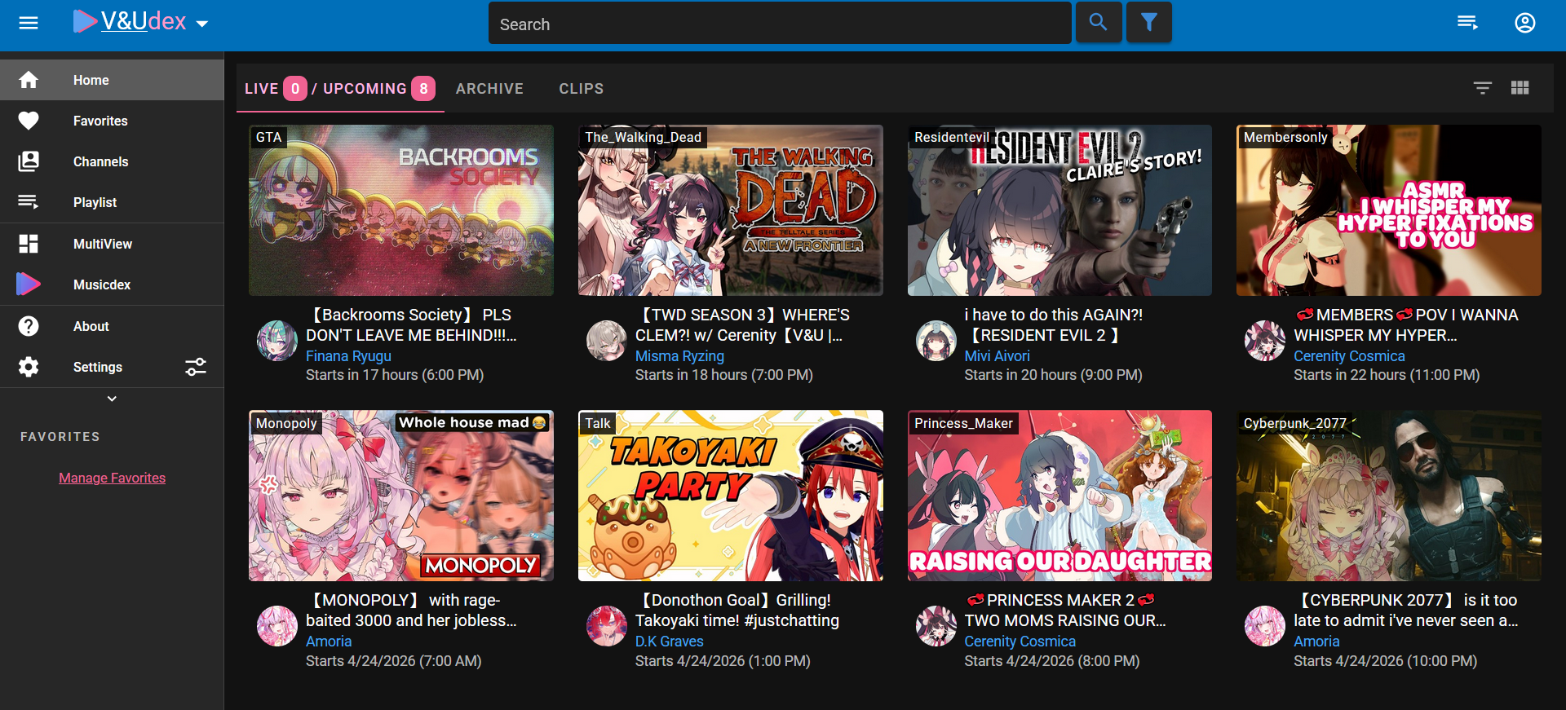Click Amoria link under Monopoly stream
This screenshot has height=710, width=1566.
point(329,642)
